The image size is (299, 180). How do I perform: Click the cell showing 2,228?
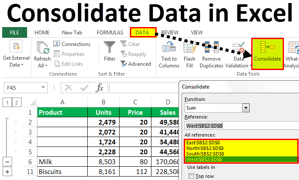(104, 152)
